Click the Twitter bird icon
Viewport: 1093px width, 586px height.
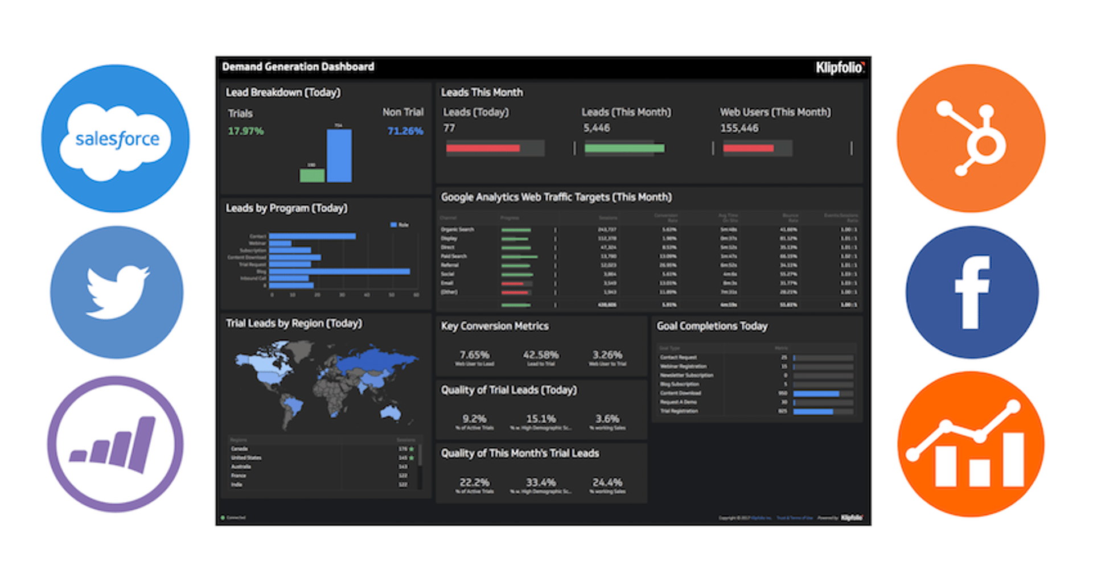[117, 292]
